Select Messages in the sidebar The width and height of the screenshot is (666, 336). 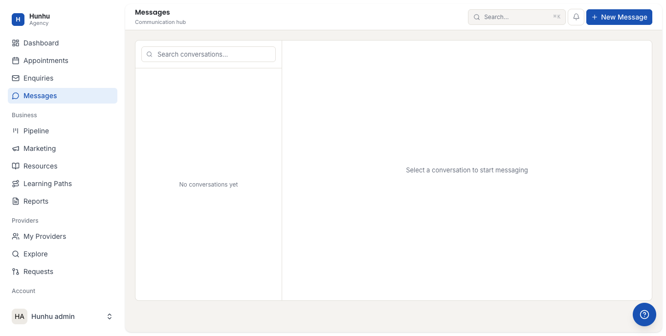point(63,96)
